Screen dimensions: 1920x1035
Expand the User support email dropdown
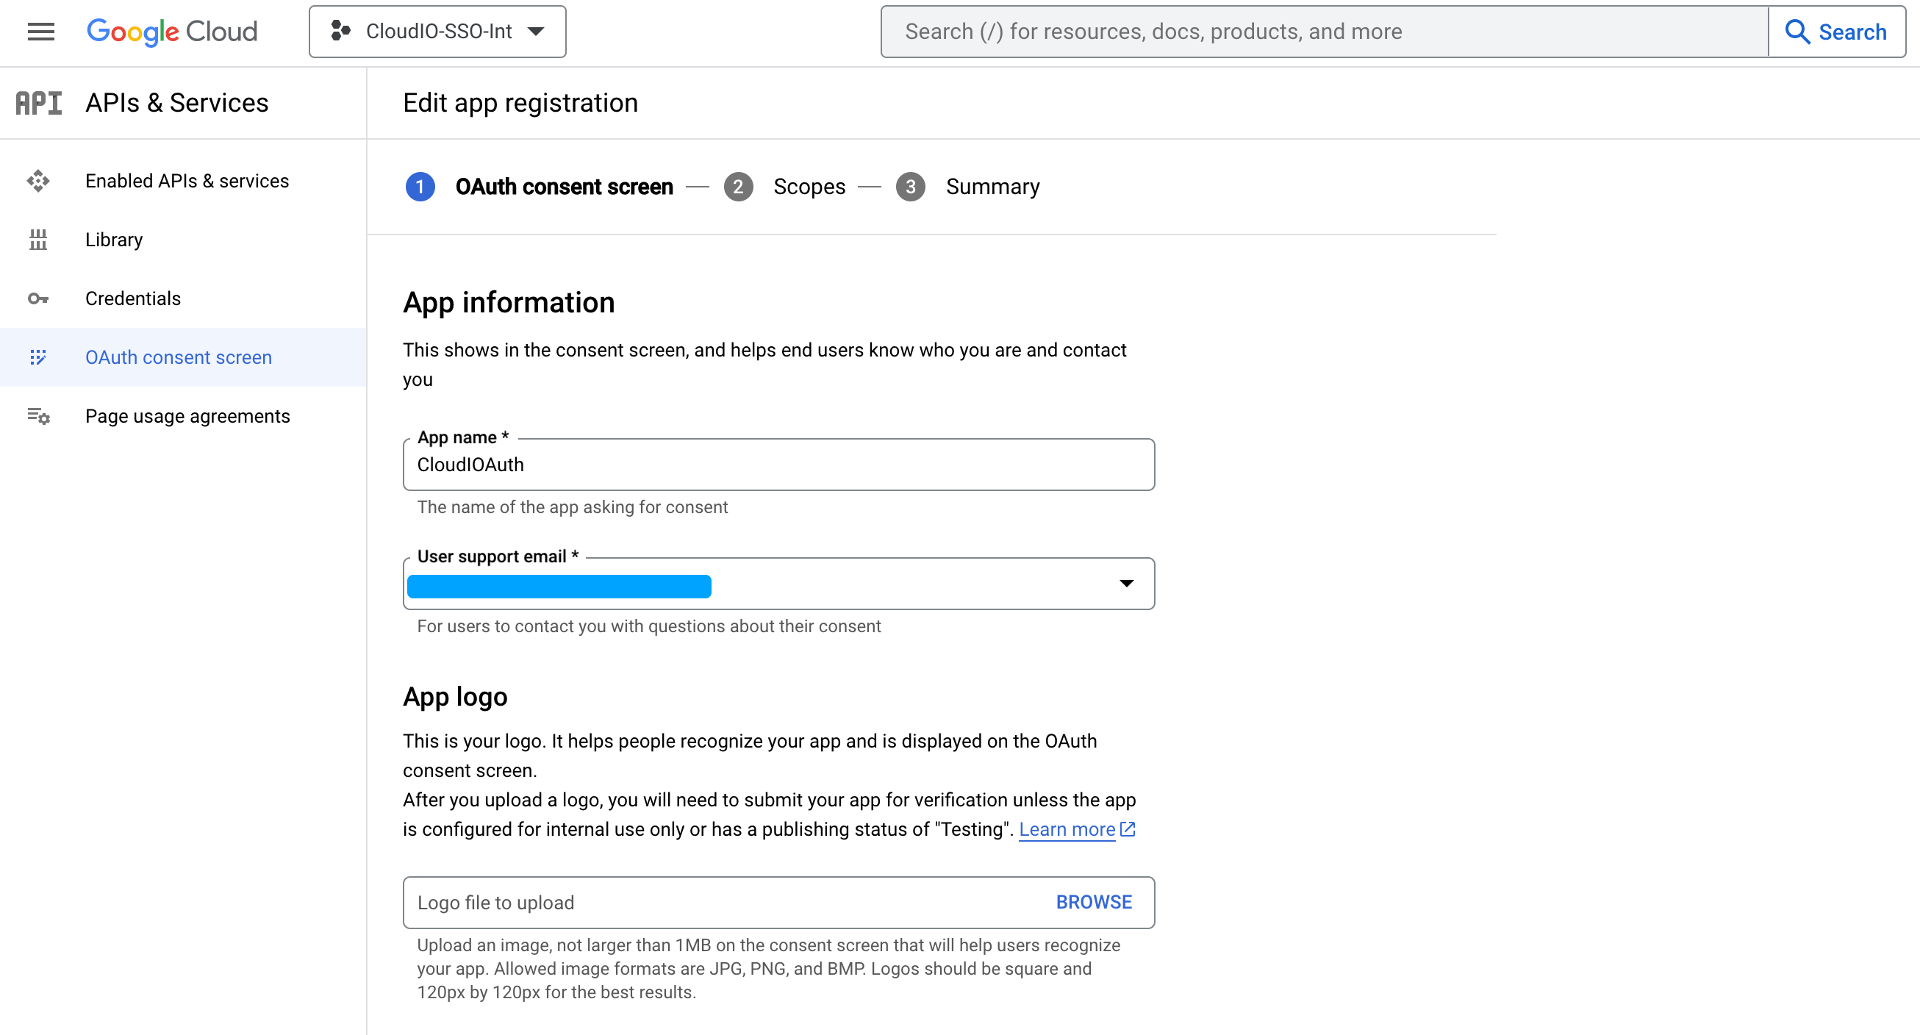click(1126, 584)
